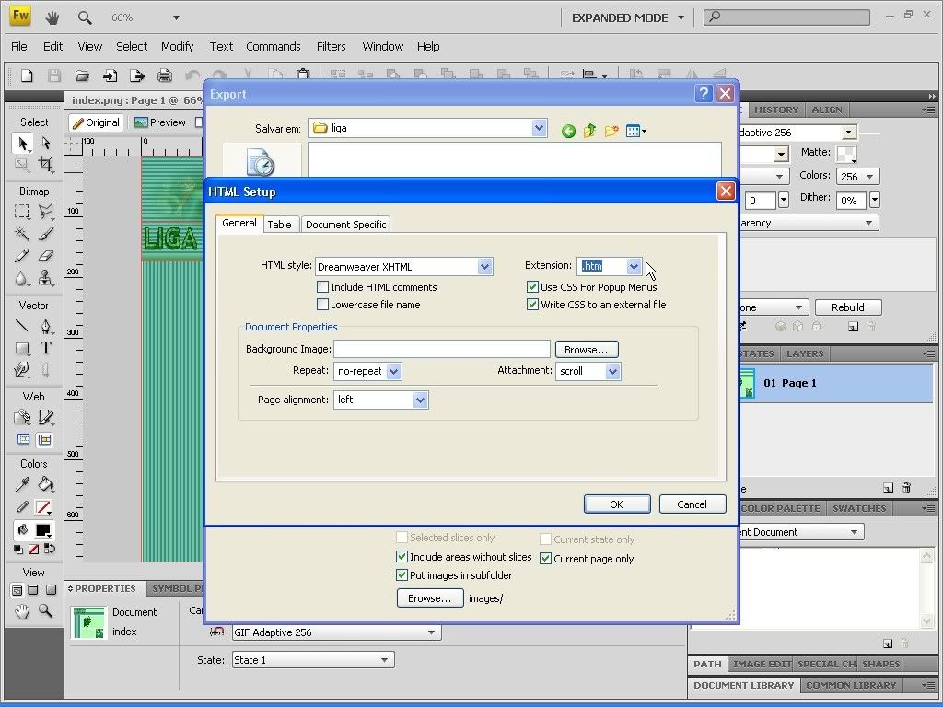
Task: Select the Hand tool in View section
Action: coord(22,611)
